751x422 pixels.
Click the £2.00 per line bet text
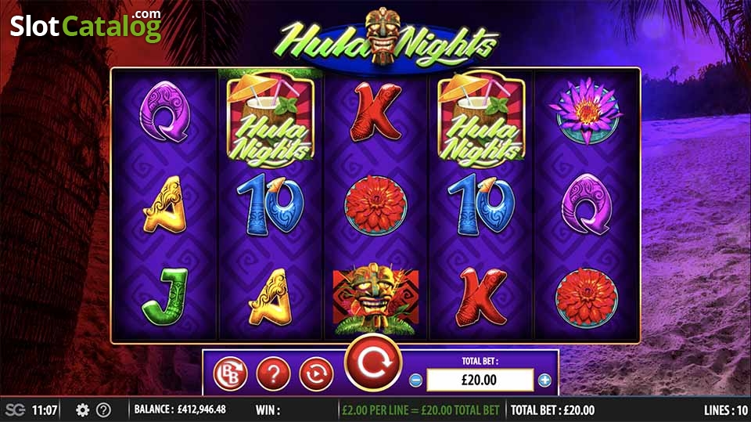(x=421, y=410)
